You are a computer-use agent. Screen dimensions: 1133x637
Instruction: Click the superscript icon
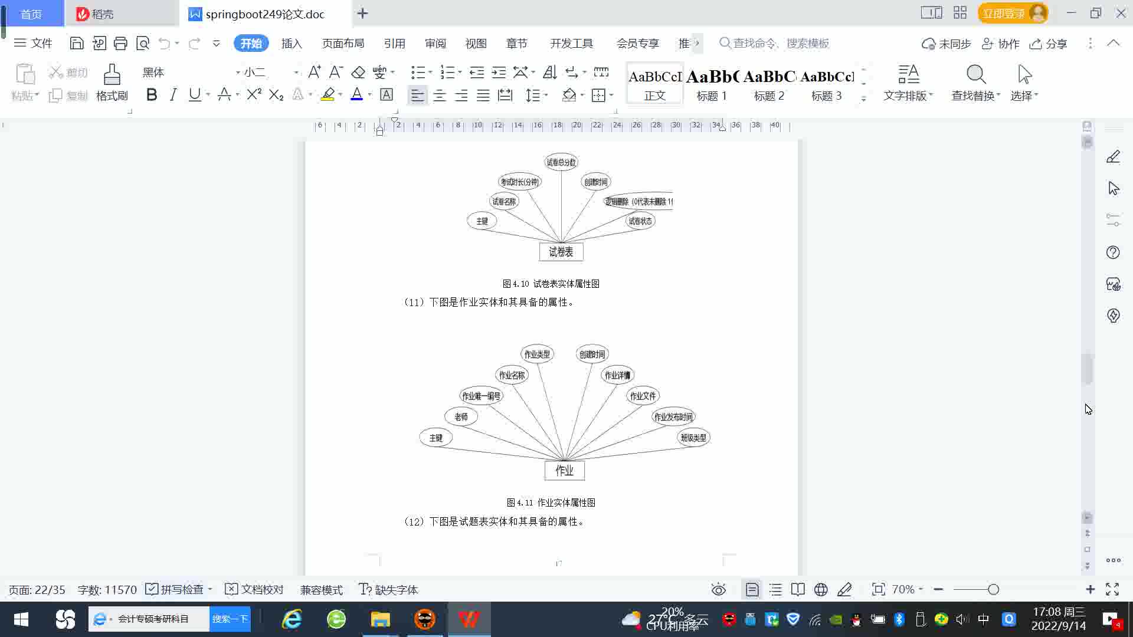pos(254,95)
